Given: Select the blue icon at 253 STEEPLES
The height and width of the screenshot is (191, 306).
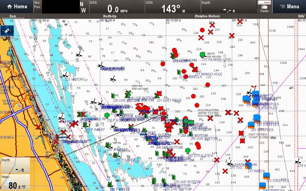Looking at the screenshot, I should [251, 125].
